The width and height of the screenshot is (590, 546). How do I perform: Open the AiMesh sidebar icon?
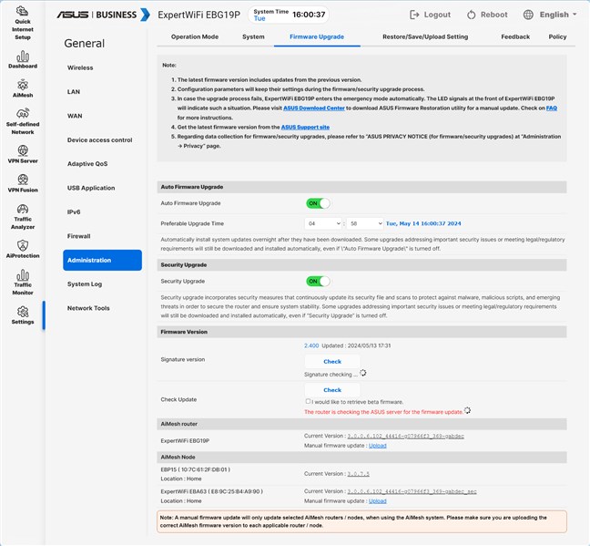(x=23, y=85)
